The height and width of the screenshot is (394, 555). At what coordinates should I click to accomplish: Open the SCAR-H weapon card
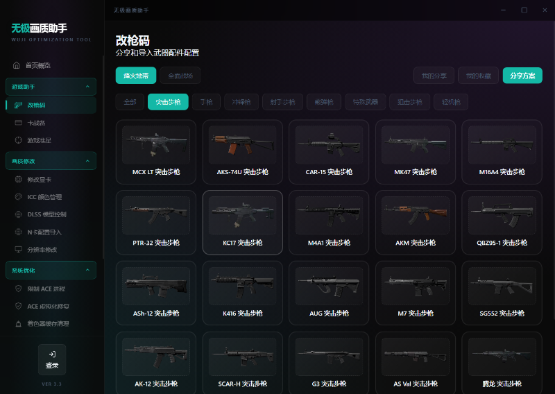click(242, 363)
